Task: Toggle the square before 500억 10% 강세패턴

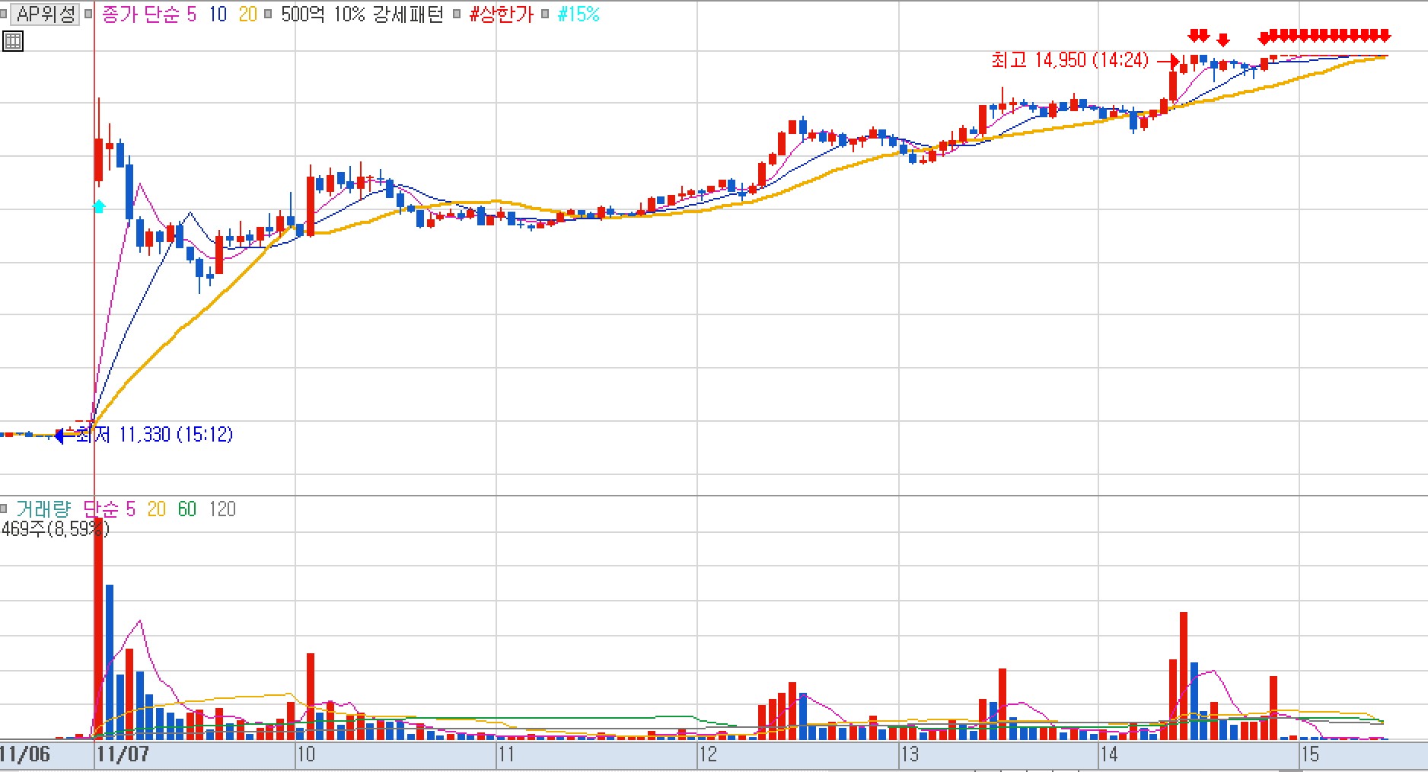Action: 268,14
